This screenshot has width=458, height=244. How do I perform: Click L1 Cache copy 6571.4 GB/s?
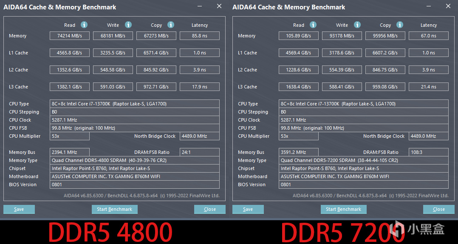pos(156,53)
